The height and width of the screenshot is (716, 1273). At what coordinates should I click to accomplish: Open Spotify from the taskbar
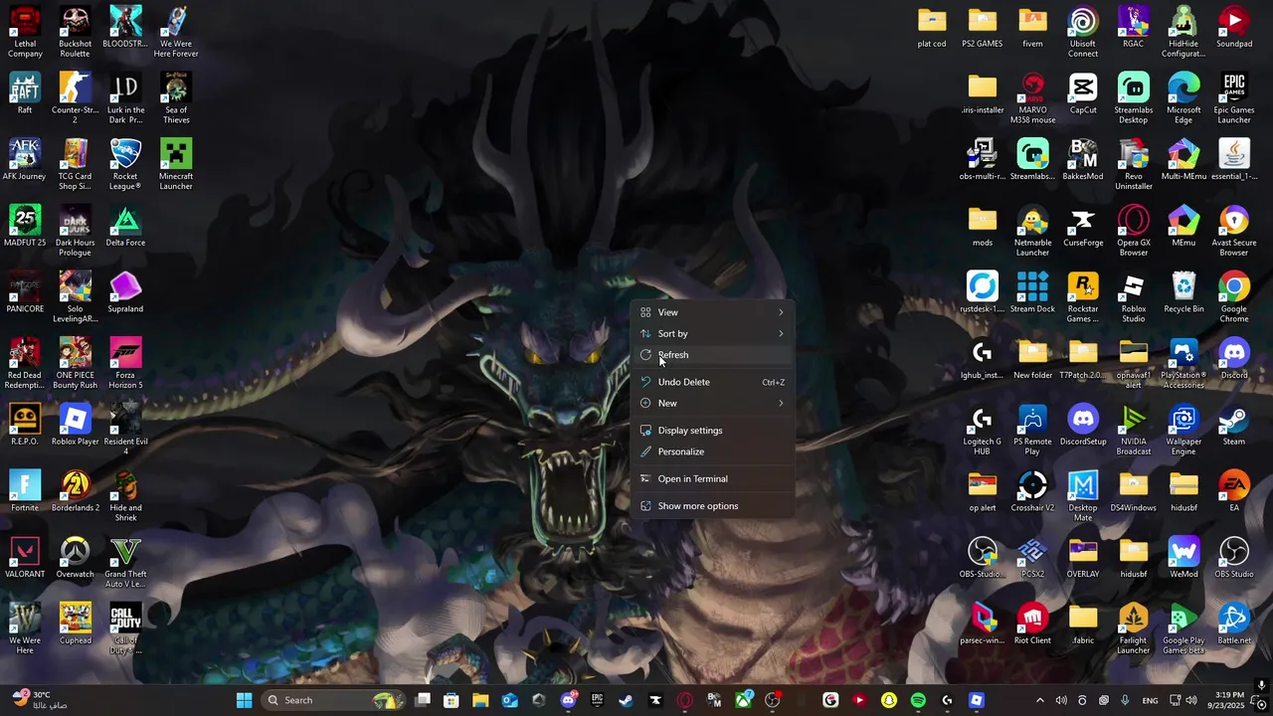918,700
